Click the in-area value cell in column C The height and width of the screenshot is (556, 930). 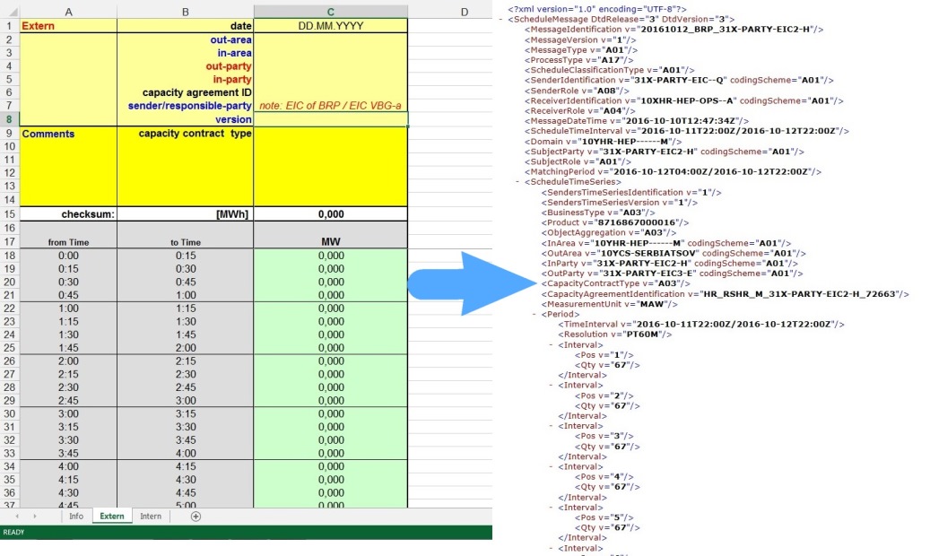(330, 53)
